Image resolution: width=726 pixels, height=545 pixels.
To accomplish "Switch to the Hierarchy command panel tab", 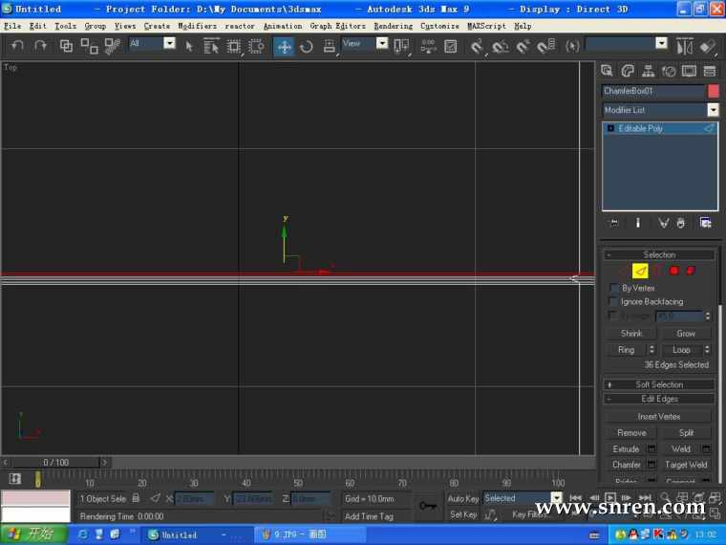I will (x=649, y=71).
